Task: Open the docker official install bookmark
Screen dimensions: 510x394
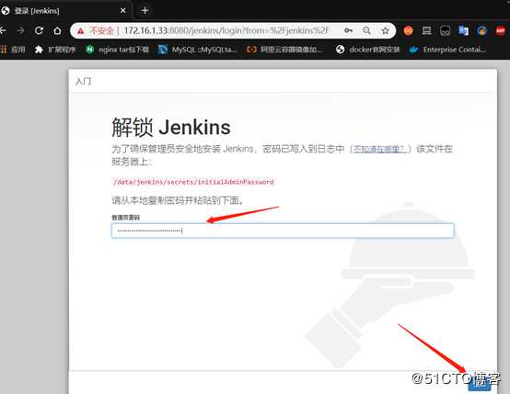Action: (x=368, y=50)
